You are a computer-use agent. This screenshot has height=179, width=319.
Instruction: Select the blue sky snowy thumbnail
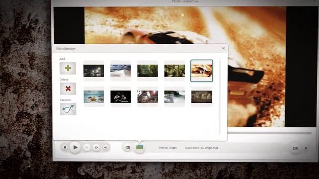tap(121, 71)
